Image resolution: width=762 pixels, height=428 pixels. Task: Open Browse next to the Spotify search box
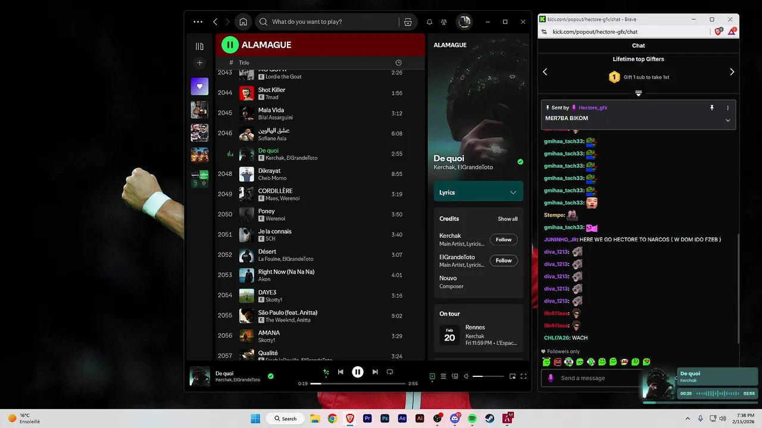click(408, 22)
